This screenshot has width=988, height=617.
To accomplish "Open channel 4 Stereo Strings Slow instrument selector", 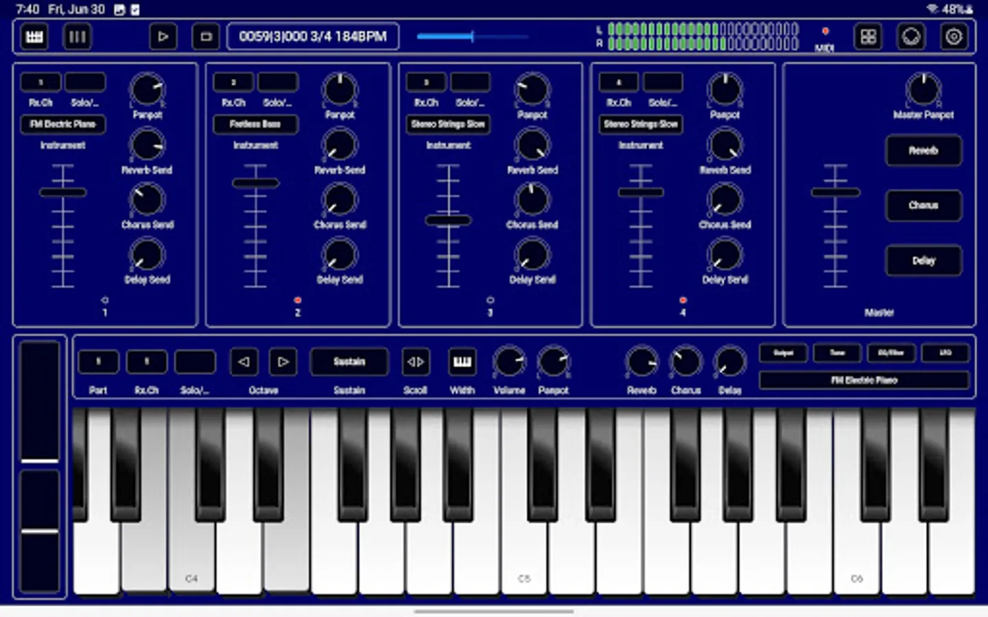I will click(x=641, y=124).
